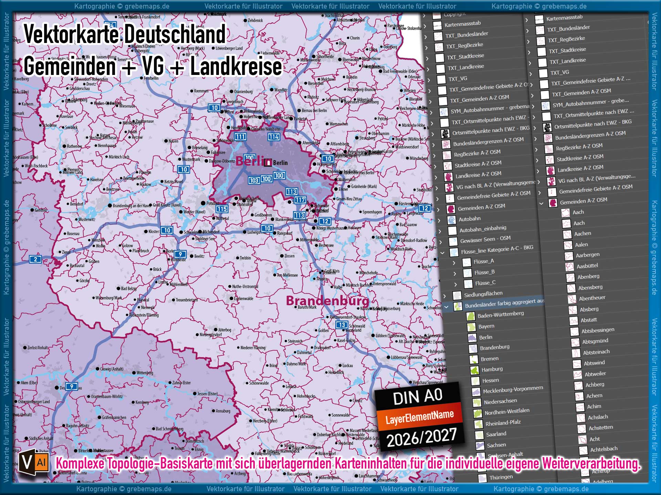Click right panel Gemeinden A-Z OSM thumbnail

553,203
